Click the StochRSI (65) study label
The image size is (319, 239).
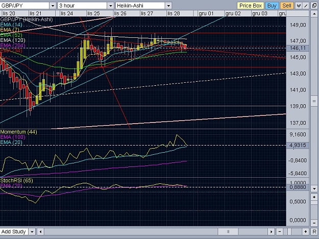pos(17,180)
